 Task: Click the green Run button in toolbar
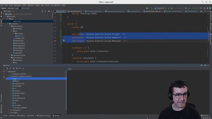click(x=169, y=8)
